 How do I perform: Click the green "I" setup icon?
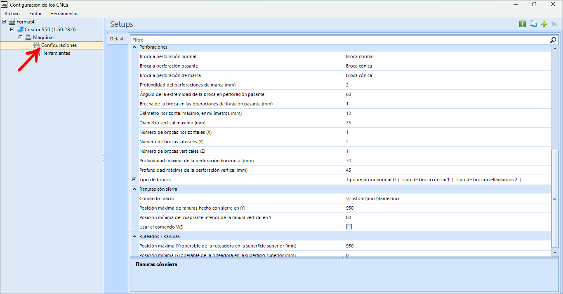pos(523,24)
